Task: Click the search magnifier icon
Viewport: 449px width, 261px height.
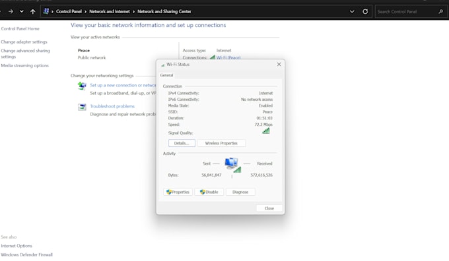Action: (x=440, y=11)
